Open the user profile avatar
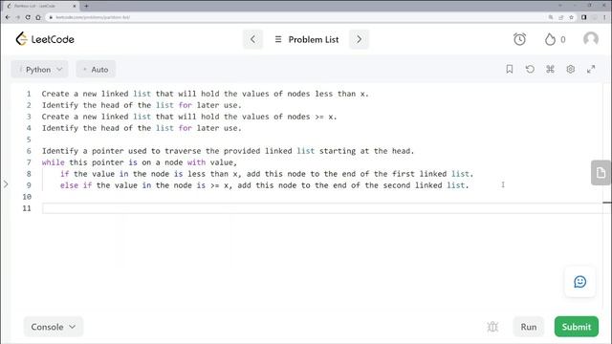This screenshot has height=344, width=612. pos(591,39)
